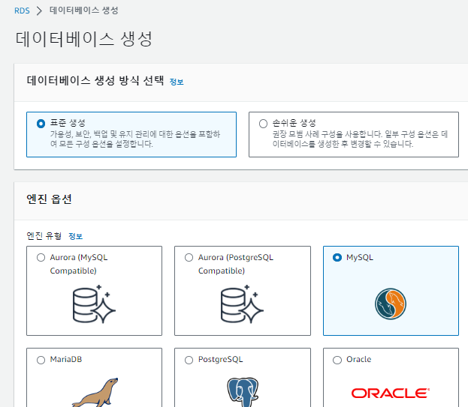Open the RDS breadcrumb link
Viewport: 468px width, 407px height.
point(22,10)
